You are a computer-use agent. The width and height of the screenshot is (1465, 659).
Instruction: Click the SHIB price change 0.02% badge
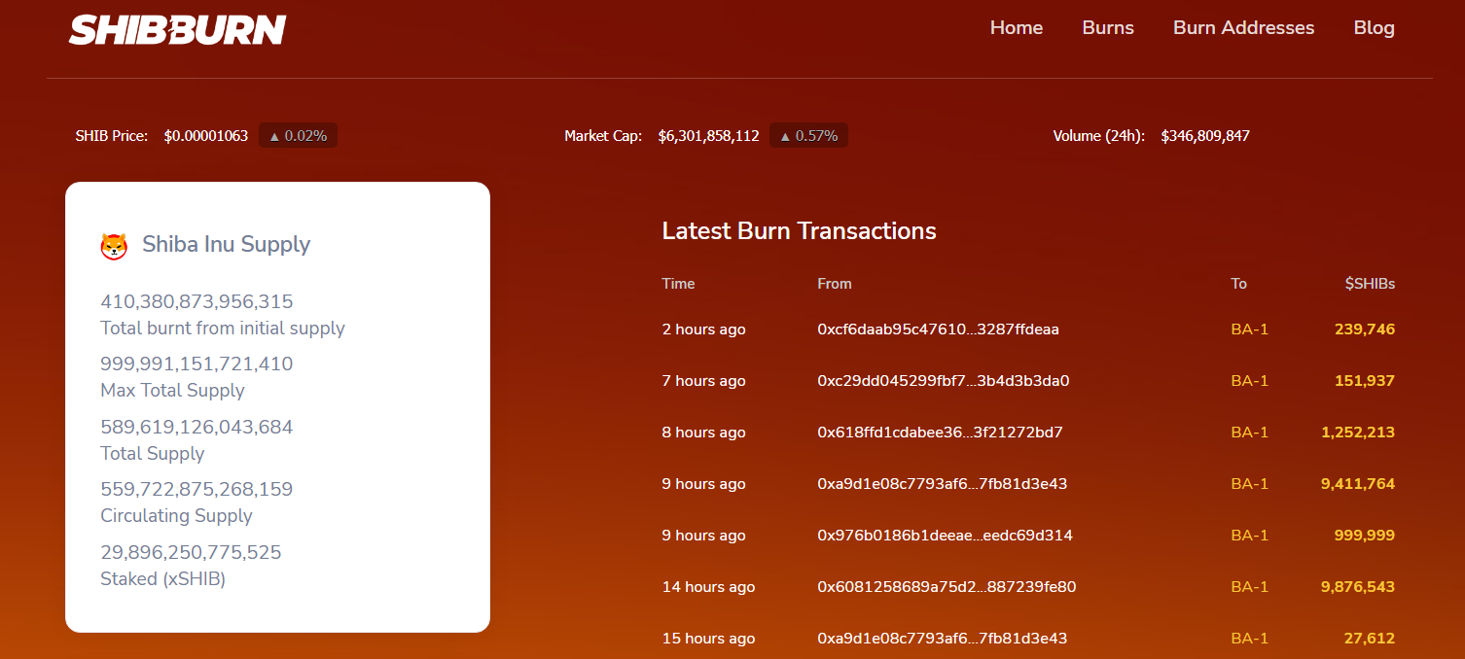pyautogui.click(x=298, y=136)
